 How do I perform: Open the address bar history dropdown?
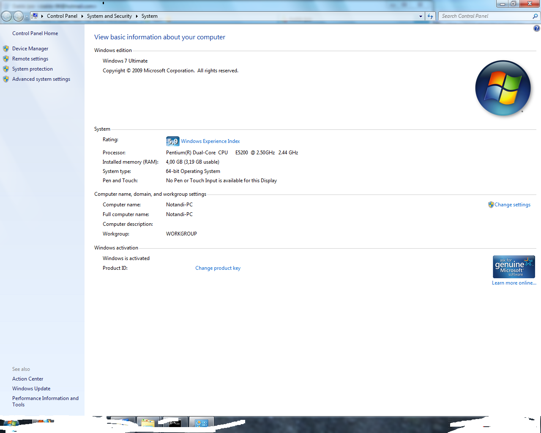[x=421, y=16]
